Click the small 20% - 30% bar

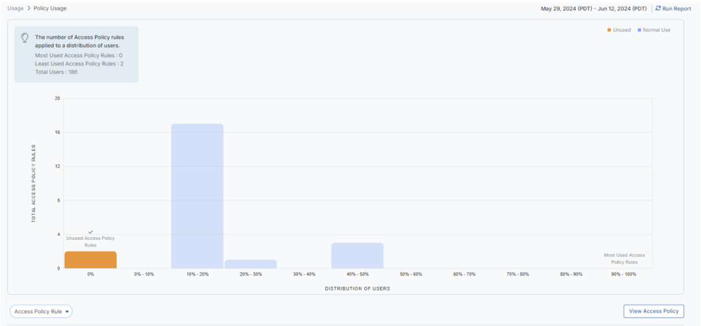(251, 264)
